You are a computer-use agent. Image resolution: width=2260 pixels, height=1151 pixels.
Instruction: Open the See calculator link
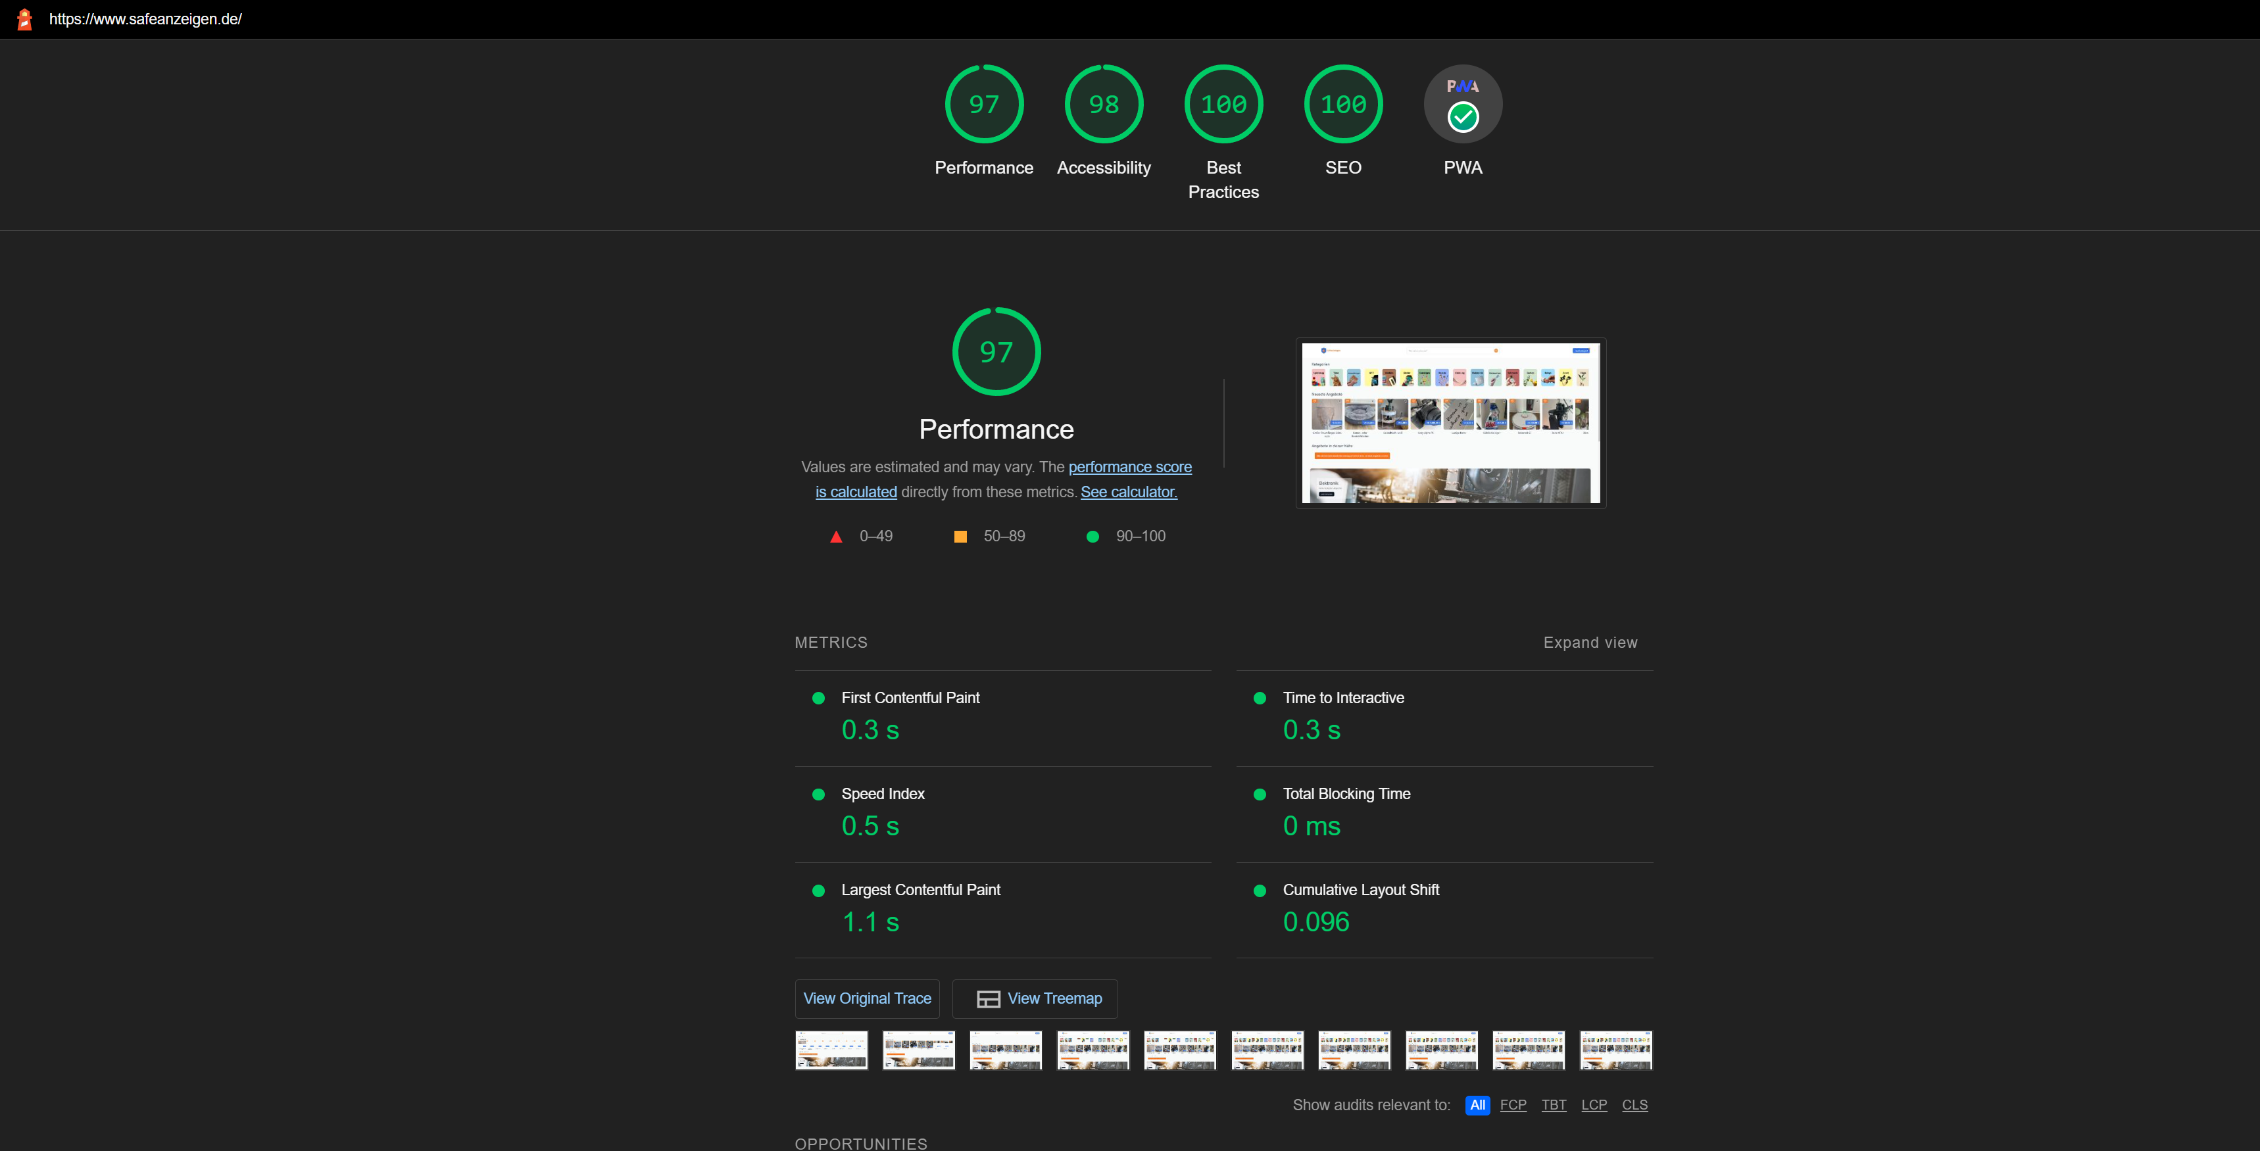(x=1128, y=492)
